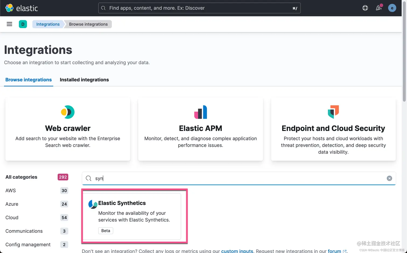Viewport: 407px width, 253px height.
Task: Open Endpoint and Cloud Security card title
Action: coord(333,128)
